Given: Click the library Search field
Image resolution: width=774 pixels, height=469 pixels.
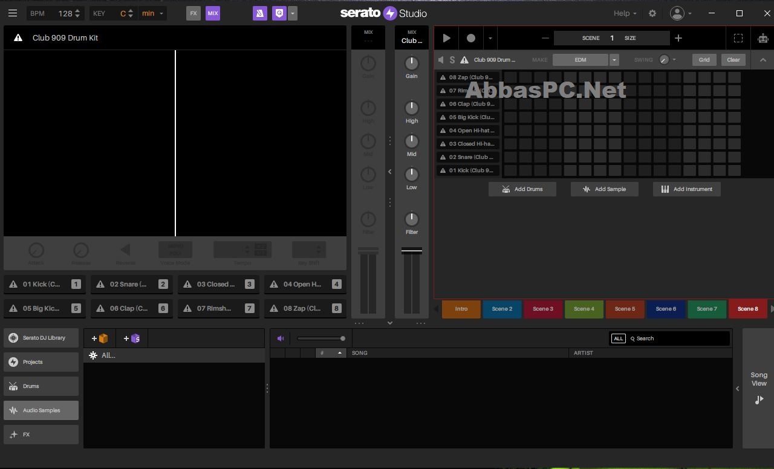Looking at the screenshot, I should pyautogui.click(x=678, y=338).
